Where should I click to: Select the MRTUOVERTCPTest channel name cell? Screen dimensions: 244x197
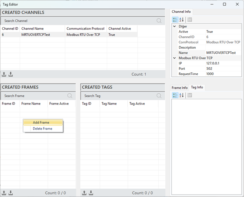[42, 35]
